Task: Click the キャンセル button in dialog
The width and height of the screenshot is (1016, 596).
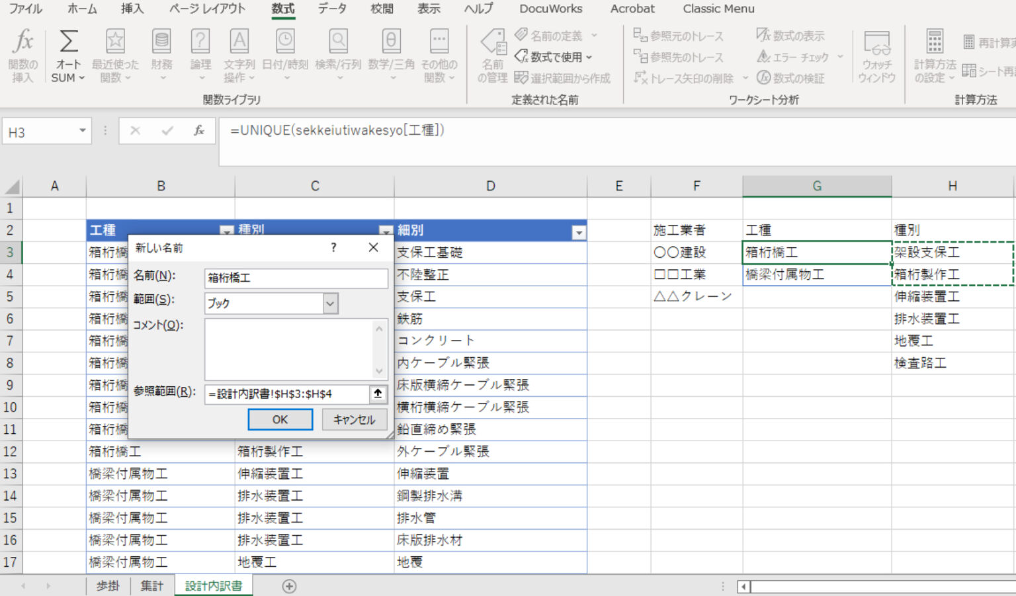Action: [x=354, y=419]
